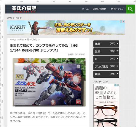
Task: Open the 雑談 (345) category
Action: pos(106,74)
